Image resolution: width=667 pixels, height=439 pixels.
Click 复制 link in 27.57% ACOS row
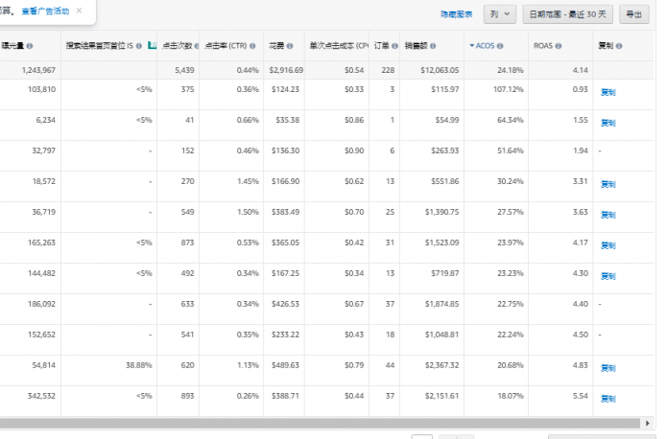point(607,215)
